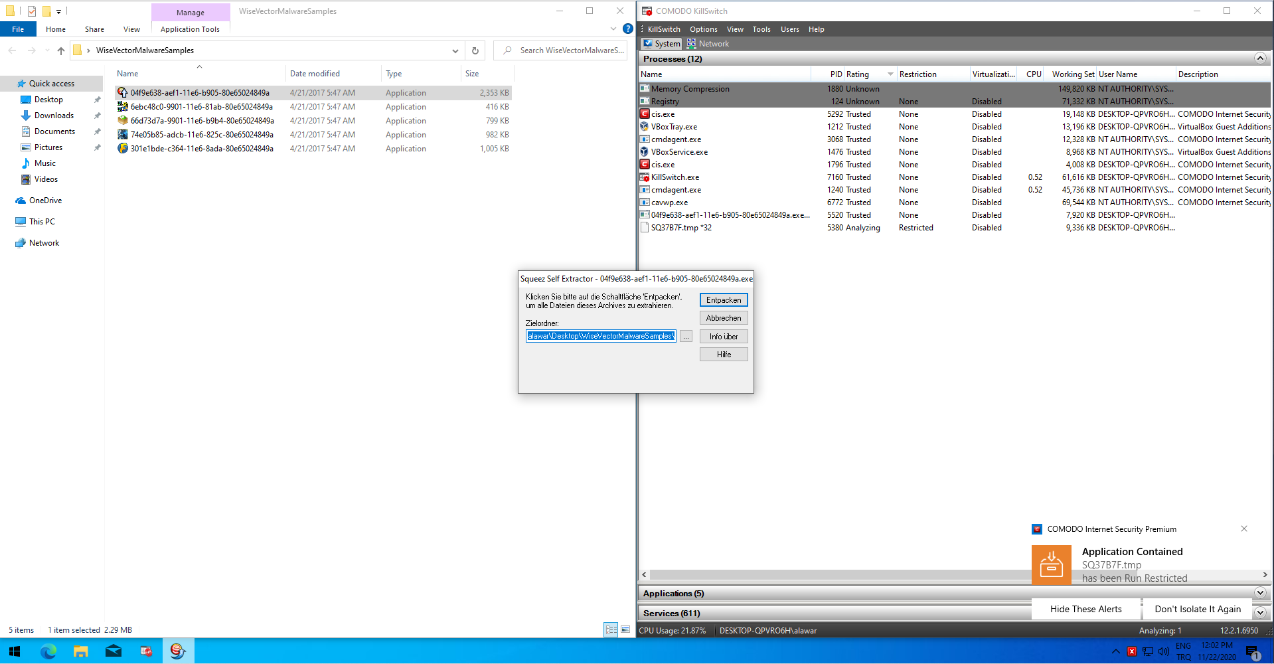Open the volume control in system tray
The width and height of the screenshot is (1274, 664).
(1164, 651)
